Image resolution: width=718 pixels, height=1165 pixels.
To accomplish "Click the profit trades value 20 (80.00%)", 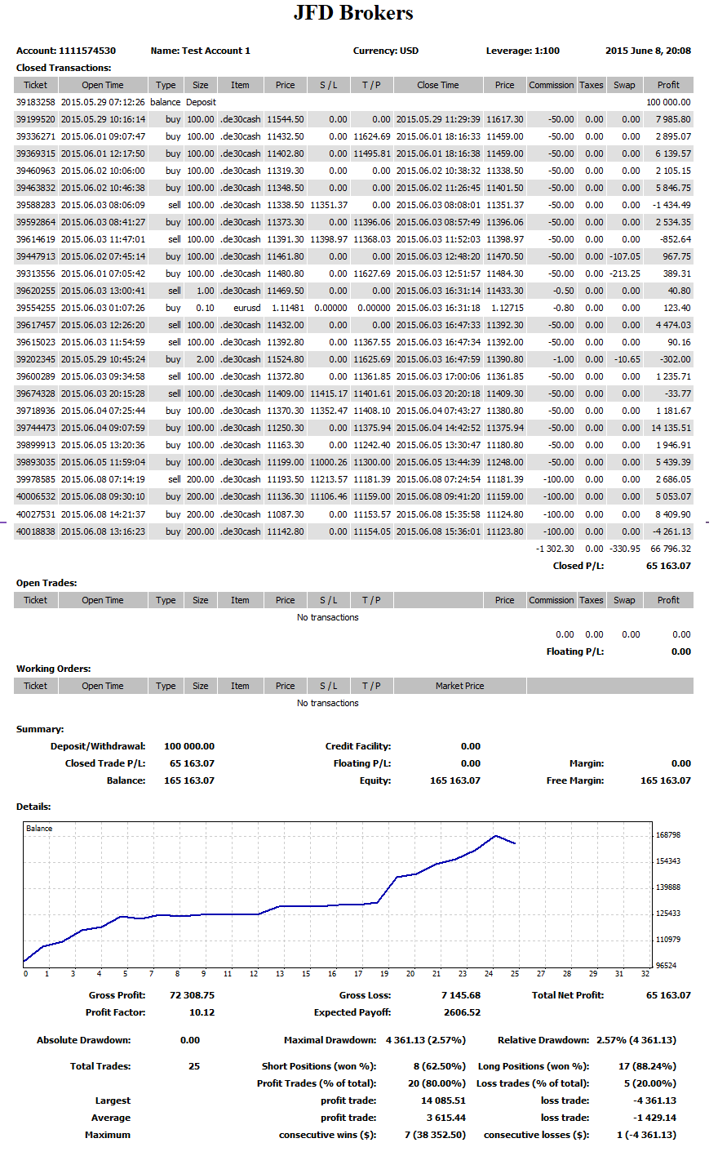I will (437, 1083).
